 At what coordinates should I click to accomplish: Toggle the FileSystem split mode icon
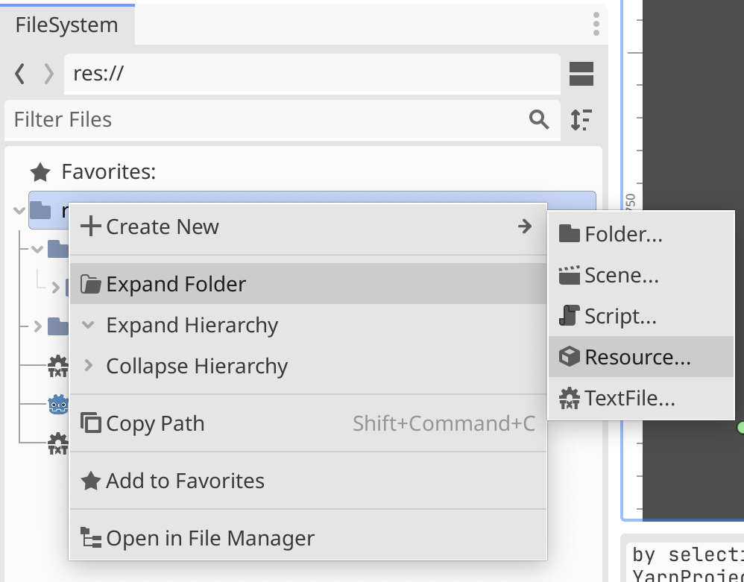(581, 74)
